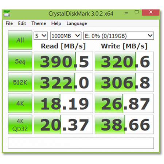Start the Seq sequential test
Screen dimensions: 164x164
[20, 61]
